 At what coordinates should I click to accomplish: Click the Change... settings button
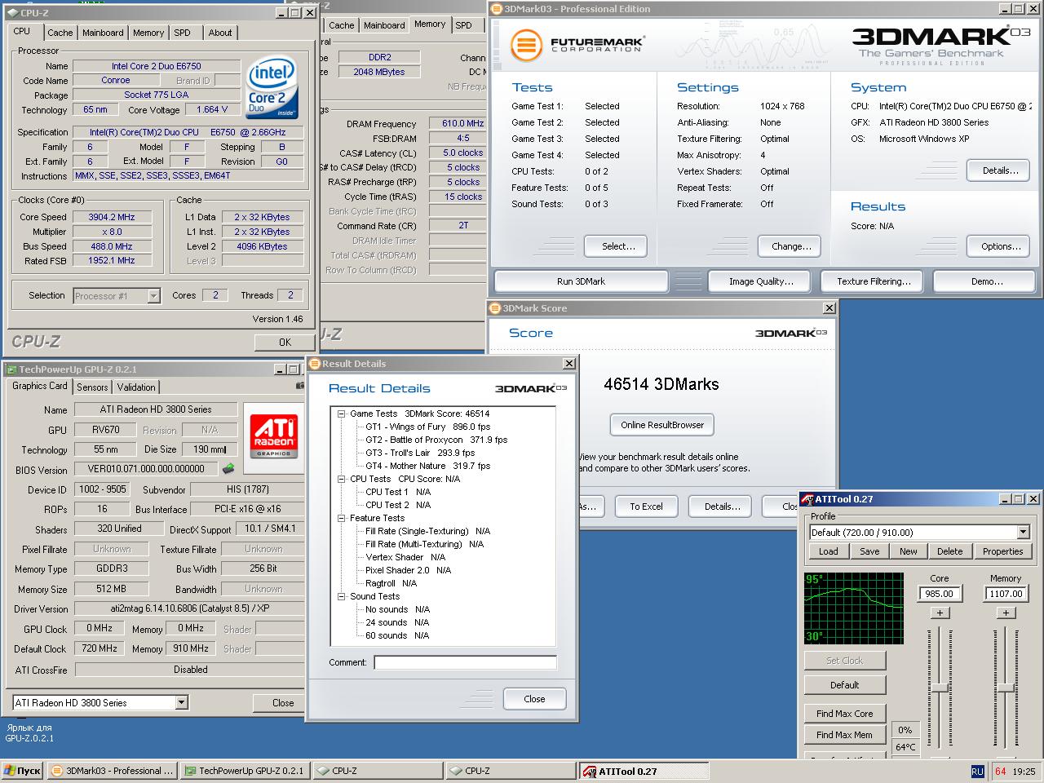tap(791, 246)
